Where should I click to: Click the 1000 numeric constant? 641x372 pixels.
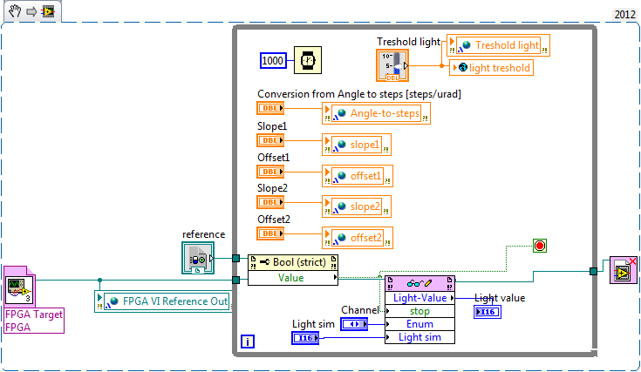[273, 61]
